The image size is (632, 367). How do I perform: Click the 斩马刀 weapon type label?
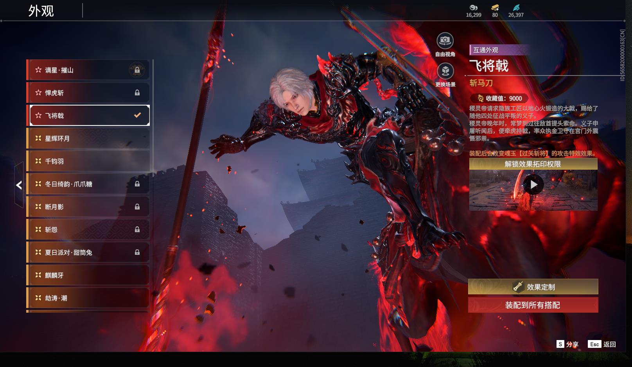coord(481,83)
